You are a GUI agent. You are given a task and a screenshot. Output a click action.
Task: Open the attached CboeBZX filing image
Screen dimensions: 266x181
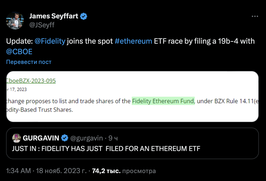(x=132, y=97)
